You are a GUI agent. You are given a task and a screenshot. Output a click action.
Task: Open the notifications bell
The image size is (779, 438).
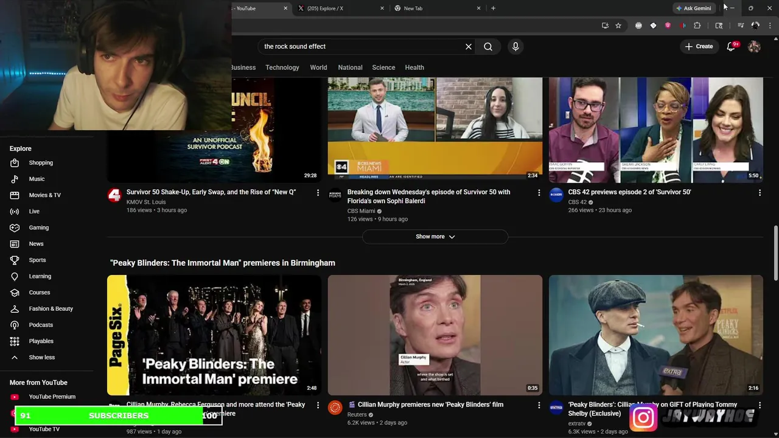(732, 46)
